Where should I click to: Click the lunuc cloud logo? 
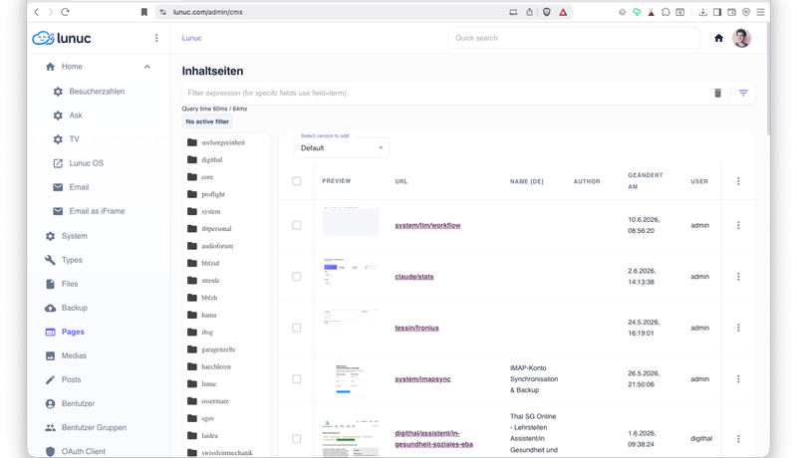[62, 38]
